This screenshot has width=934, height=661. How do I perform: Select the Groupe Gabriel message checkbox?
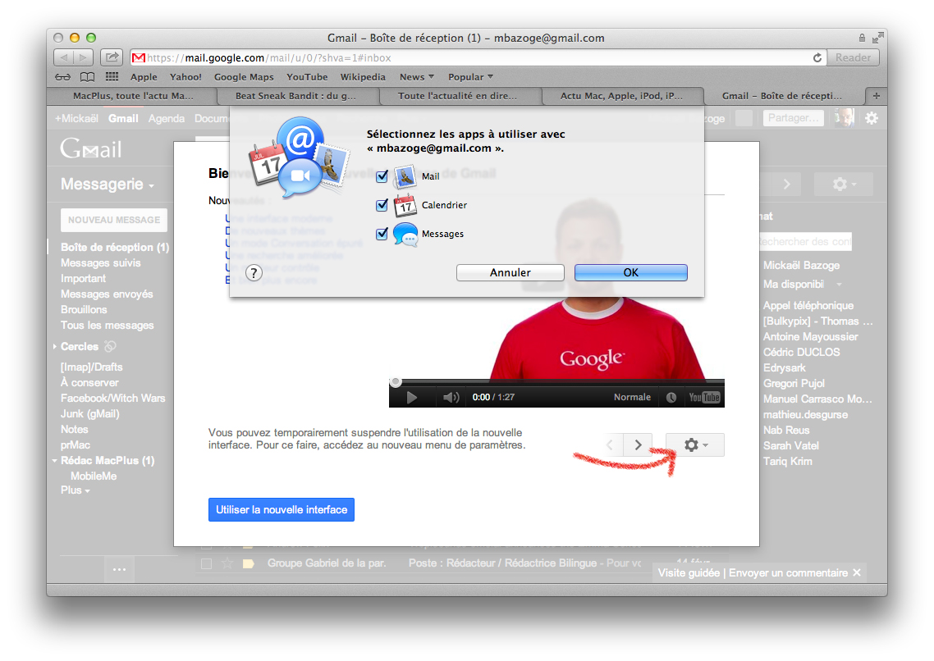click(x=206, y=563)
